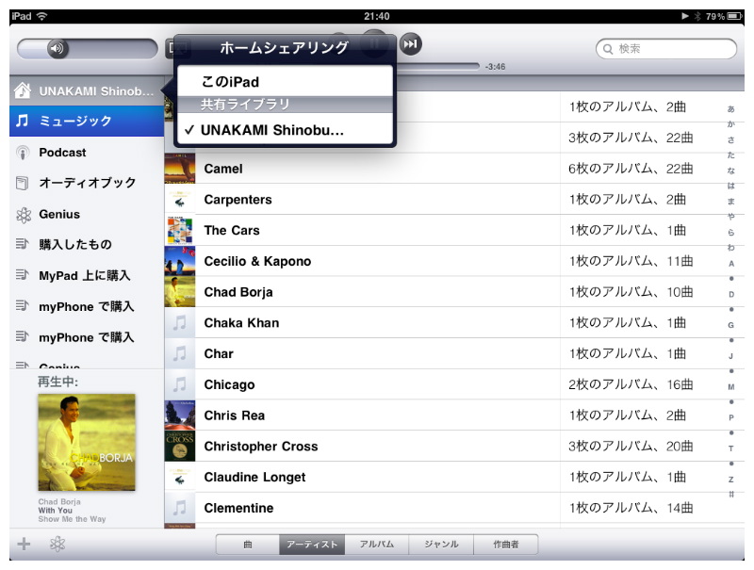Jump to index letter Z
The height and width of the screenshot is (570, 754).
731,480
